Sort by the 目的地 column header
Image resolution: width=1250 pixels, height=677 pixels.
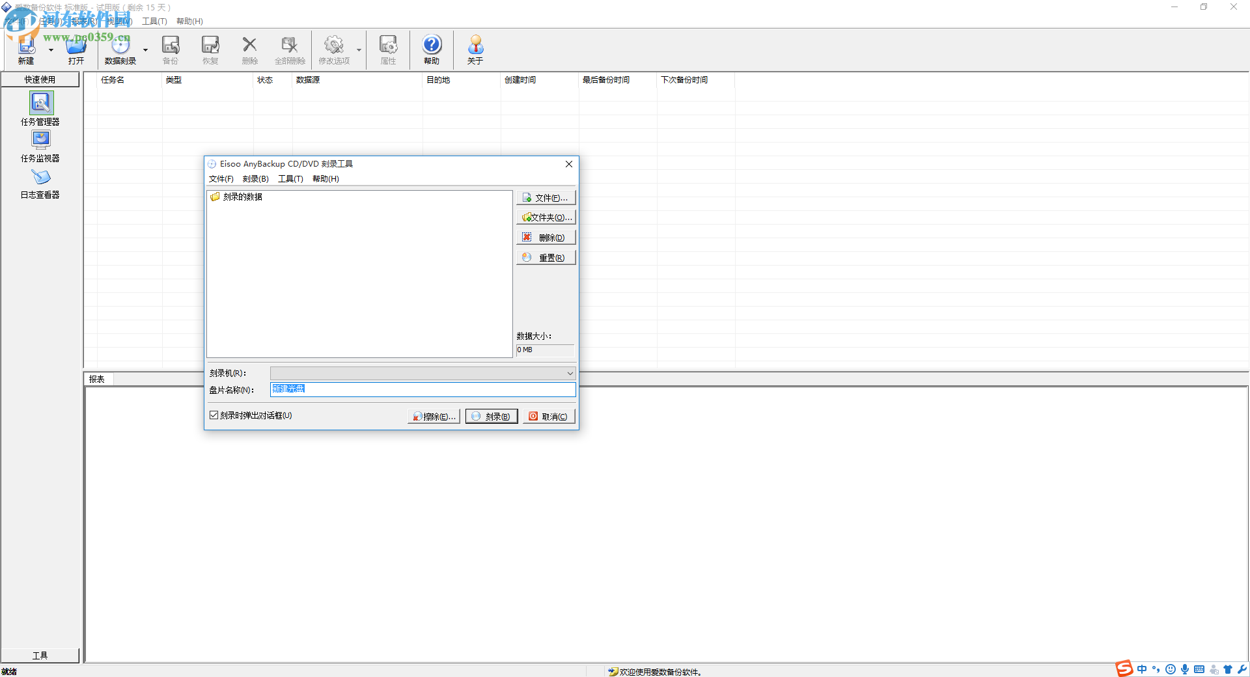coord(462,80)
